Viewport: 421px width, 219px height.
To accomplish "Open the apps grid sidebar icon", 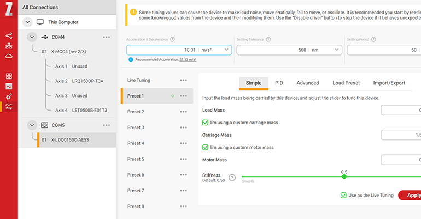I will pos(9,76).
